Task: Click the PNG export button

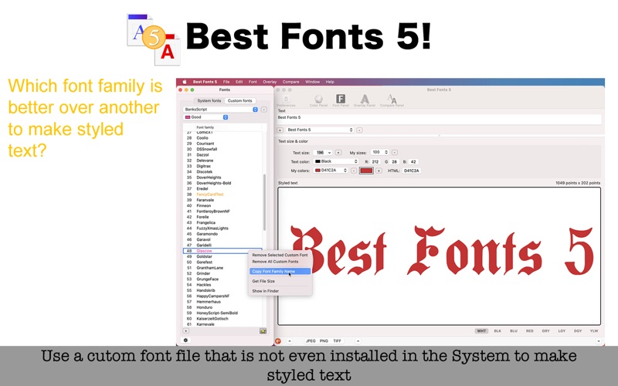Action: (324, 340)
